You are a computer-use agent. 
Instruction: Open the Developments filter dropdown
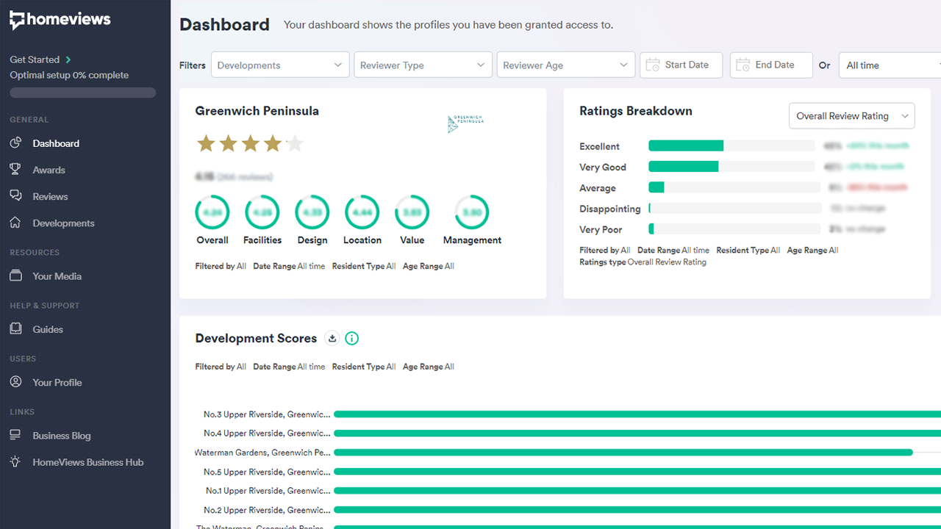(280, 65)
